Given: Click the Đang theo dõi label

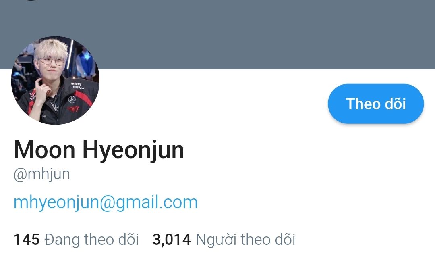Looking at the screenshot, I should click(x=91, y=240).
